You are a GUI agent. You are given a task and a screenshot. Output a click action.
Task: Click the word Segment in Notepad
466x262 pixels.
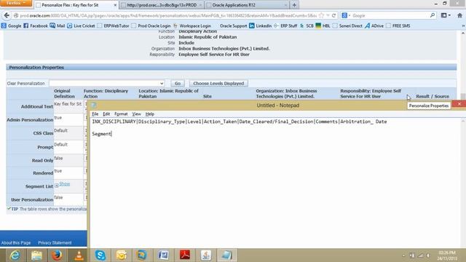(x=101, y=134)
